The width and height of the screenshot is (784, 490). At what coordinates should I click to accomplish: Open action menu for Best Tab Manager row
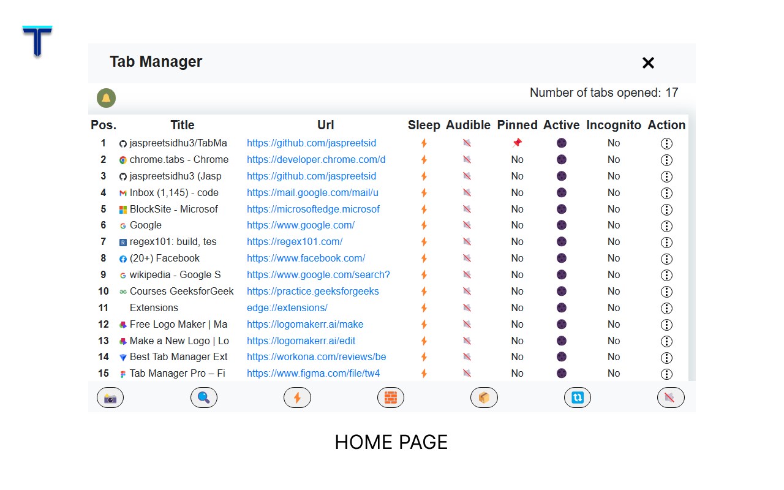tap(666, 358)
